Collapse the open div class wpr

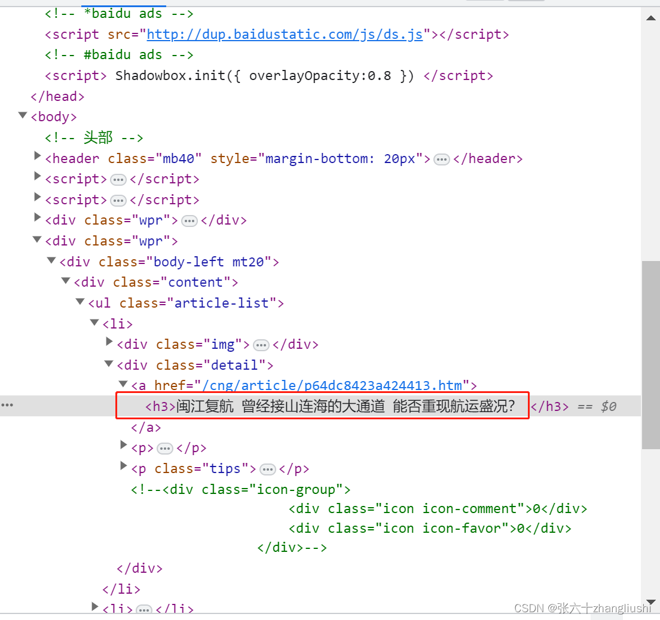pos(37,240)
